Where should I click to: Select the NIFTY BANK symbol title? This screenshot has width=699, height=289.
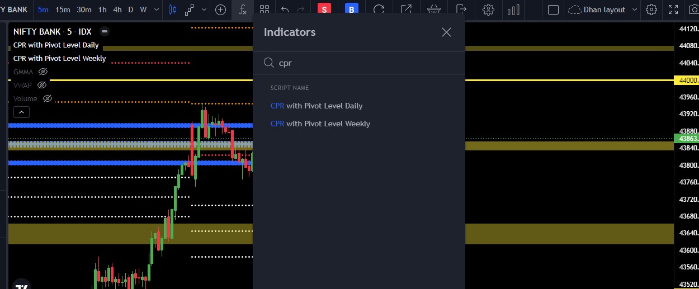(38, 31)
